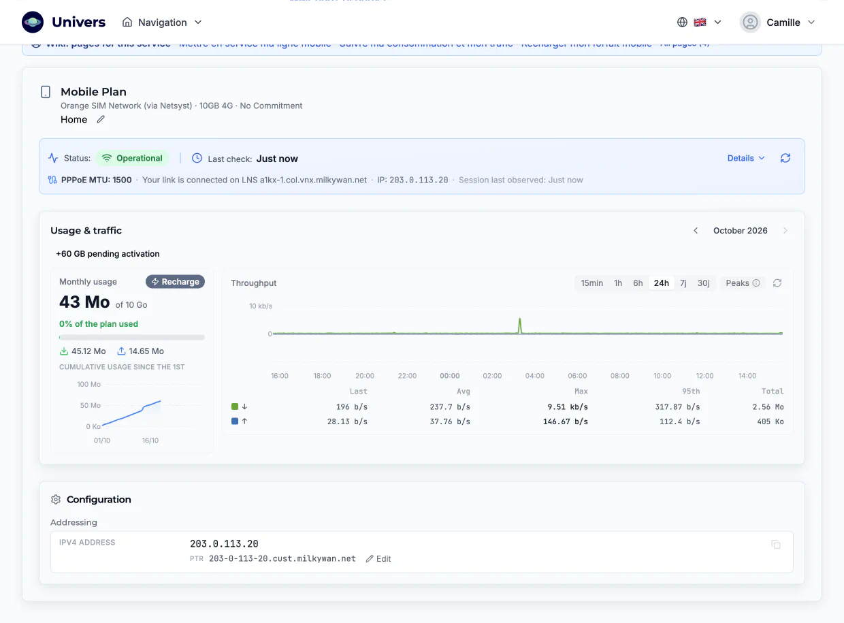Click the cumulative usage line chart
Screen dimensions: 844x623
[x=131, y=413]
